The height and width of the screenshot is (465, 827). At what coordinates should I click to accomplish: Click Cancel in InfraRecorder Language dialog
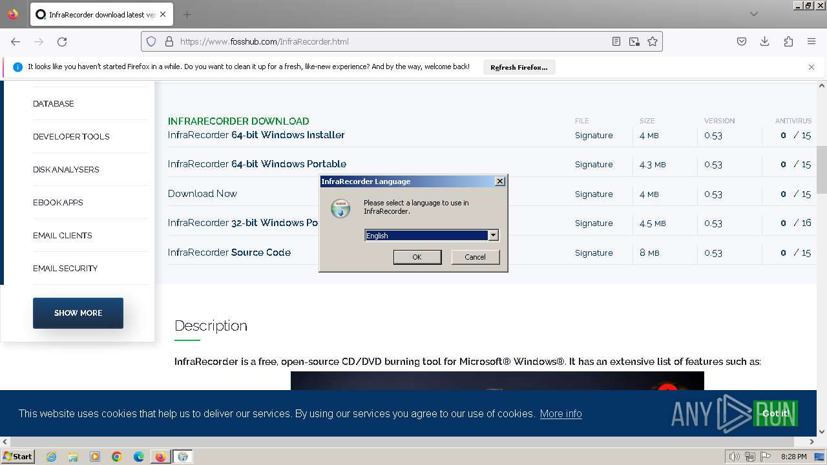tap(475, 257)
